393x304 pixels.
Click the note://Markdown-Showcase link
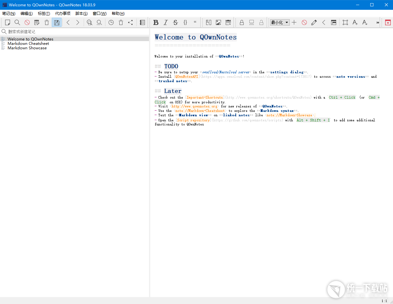[289, 115]
